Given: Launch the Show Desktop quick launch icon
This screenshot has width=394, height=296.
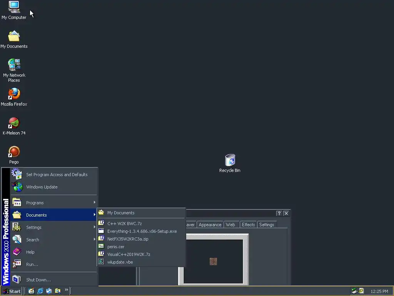Looking at the screenshot, I should [31, 291].
